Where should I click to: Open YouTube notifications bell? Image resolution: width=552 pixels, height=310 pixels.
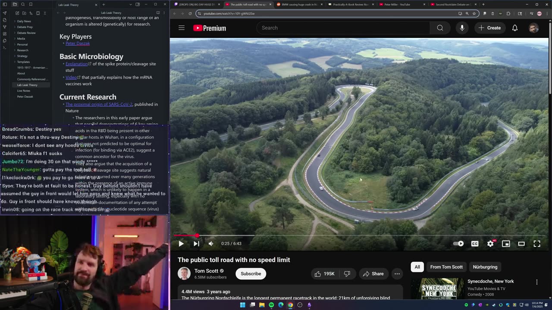[x=515, y=28]
